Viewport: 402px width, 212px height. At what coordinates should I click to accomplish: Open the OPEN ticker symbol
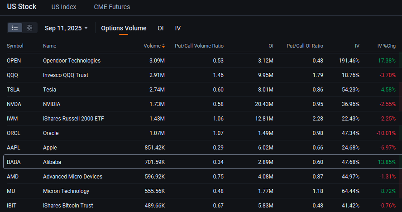(14, 61)
